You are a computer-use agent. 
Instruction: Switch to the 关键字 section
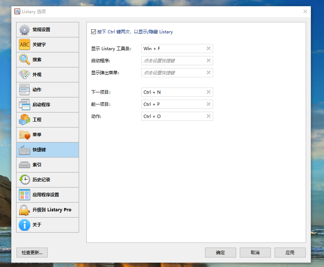(48, 45)
